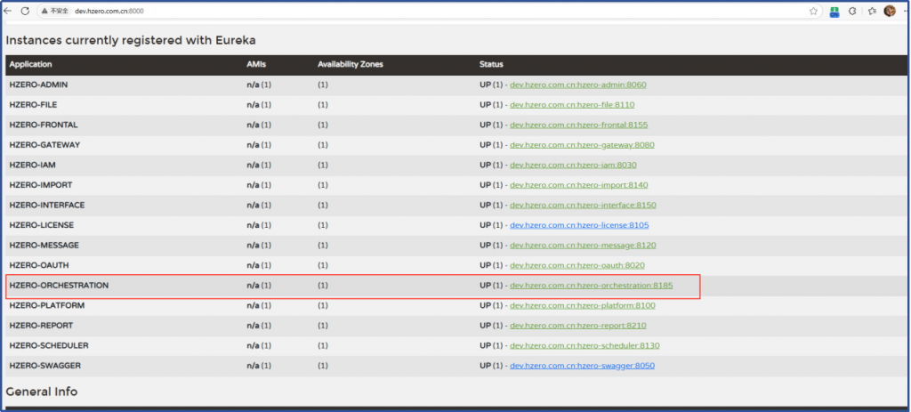Image resolution: width=911 pixels, height=412 pixels.
Task: Follow the hzero-iam:8030 link
Action: [573, 165]
